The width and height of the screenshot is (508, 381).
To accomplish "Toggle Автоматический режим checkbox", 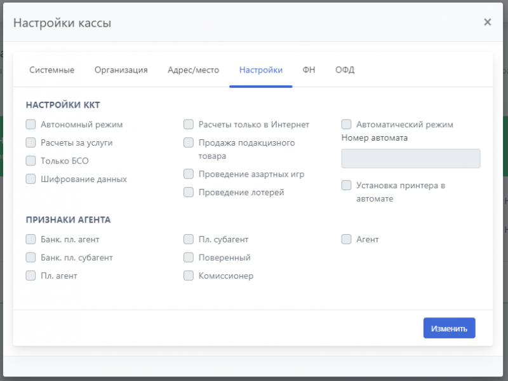I will coord(347,125).
